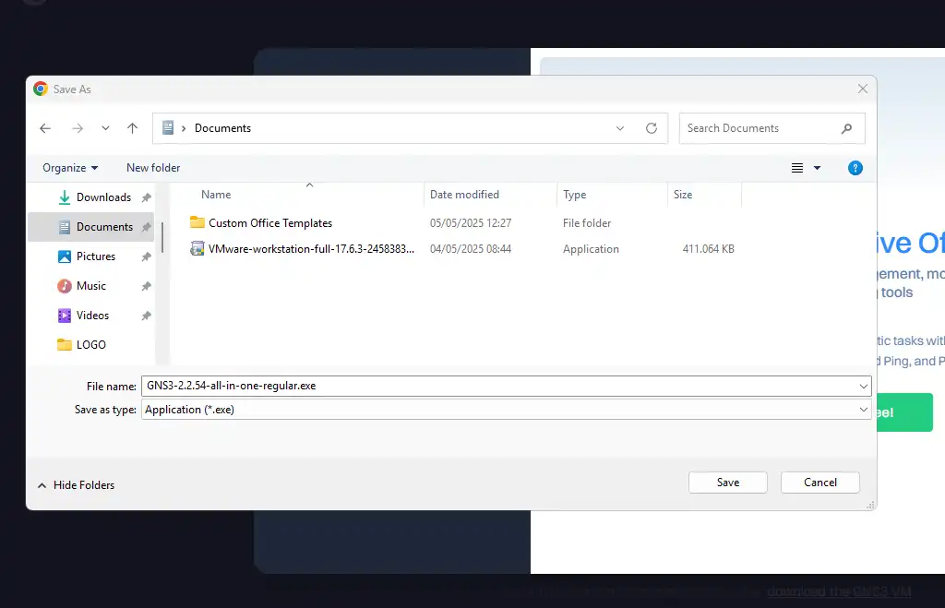Click New folder in the toolbar
945x608 pixels.
coord(153,168)
